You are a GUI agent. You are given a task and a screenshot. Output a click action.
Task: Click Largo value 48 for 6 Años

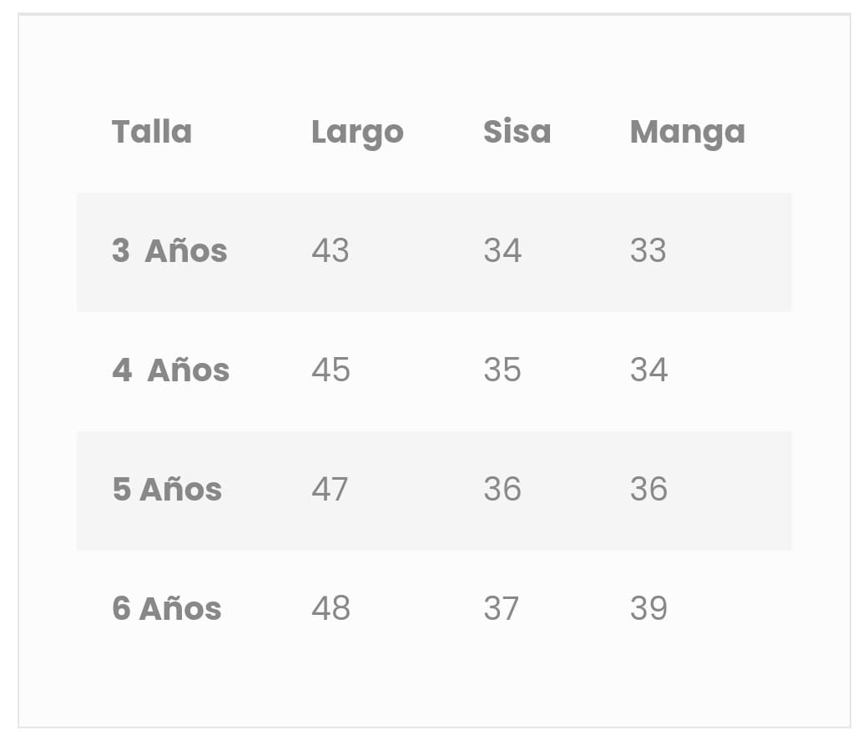pyautogui.click(x=331, y=608)
